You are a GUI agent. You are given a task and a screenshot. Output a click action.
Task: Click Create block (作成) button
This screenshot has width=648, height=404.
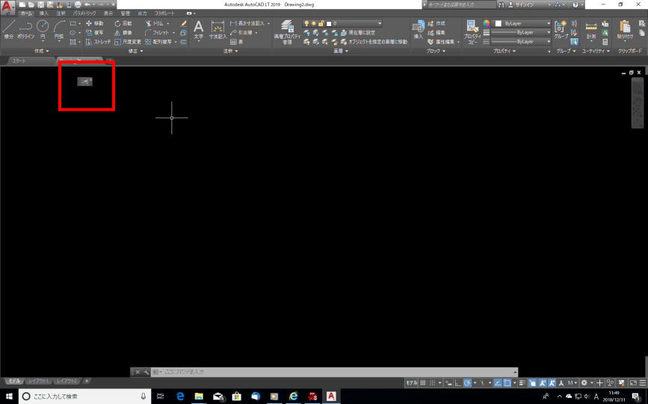tap(436, 24)
